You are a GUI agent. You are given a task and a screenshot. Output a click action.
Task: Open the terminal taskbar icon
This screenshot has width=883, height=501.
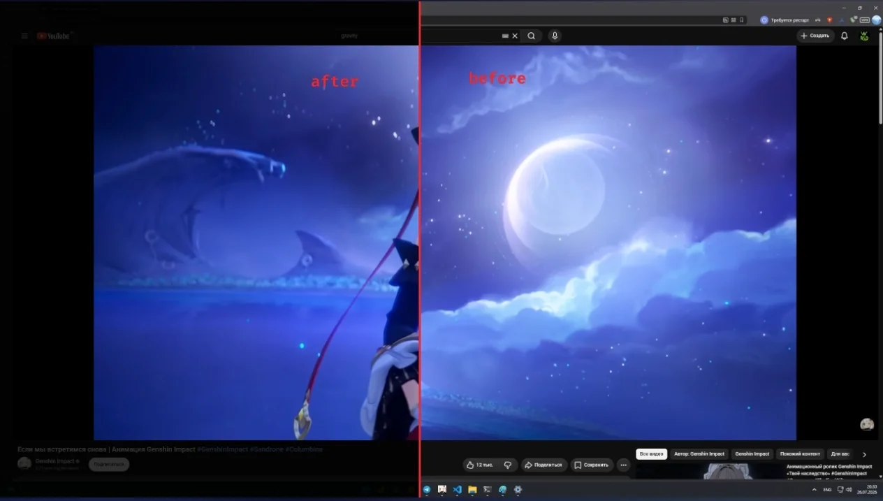pyautogui.click(x=487, y=490)
